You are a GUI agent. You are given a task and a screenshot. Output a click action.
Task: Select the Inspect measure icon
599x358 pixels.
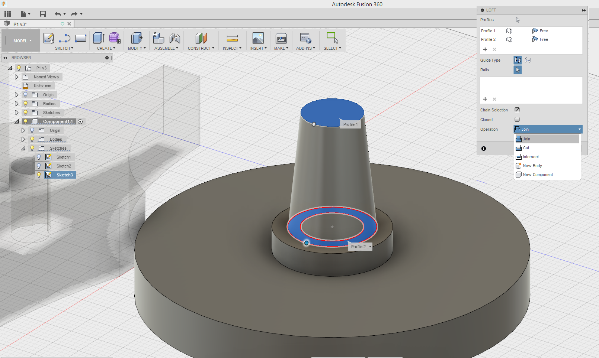[232, 38]
